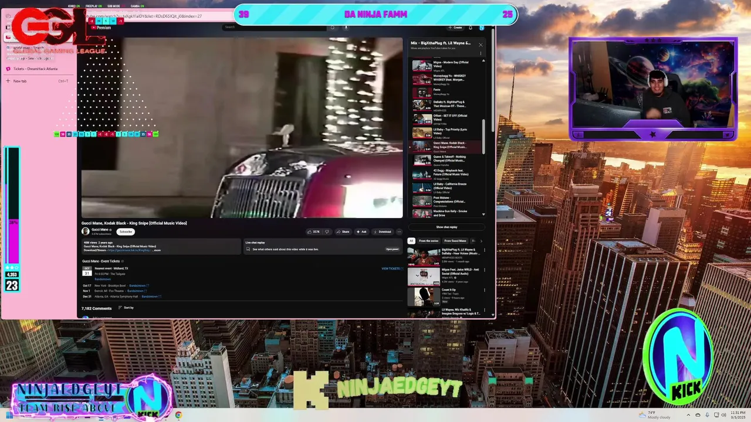
Task: Play DaBaby ft. BigXthaPlug in the playlist
Action: point(446,105)
